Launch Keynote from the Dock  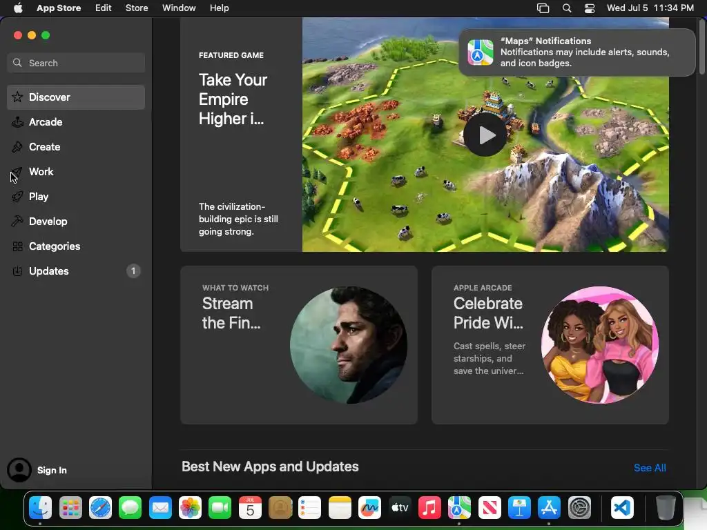[x=519, y=508]
